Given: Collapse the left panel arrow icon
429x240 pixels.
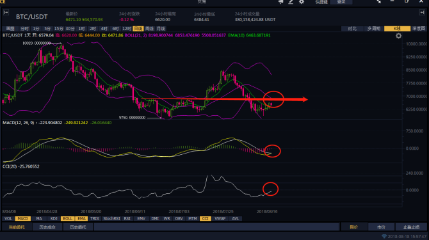Looking at the screenshot, I should coord(6,12).
